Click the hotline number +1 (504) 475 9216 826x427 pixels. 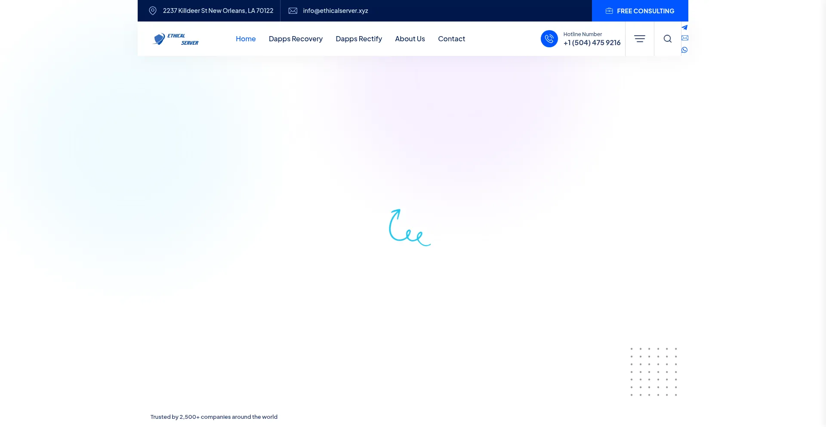pos(592,43)
